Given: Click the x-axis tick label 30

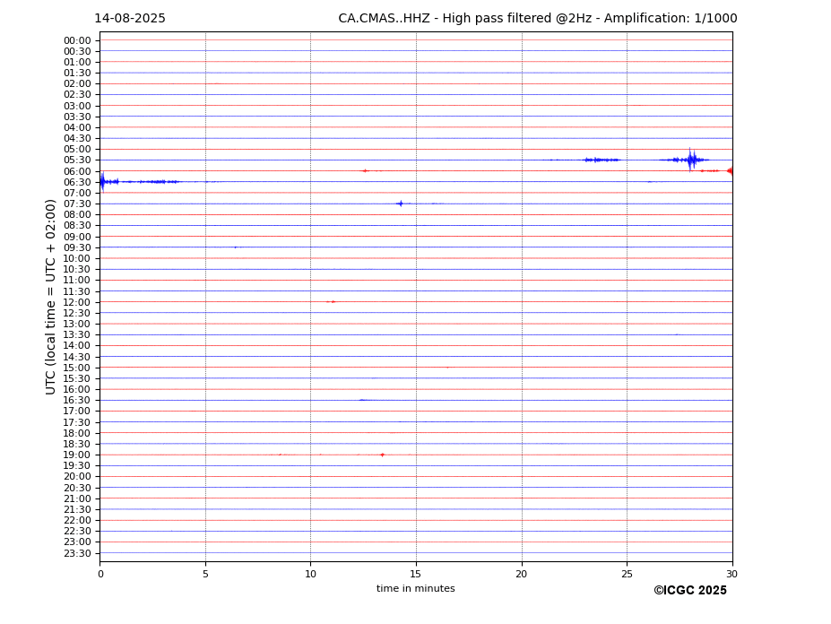Looking at the screenshot, I should pyautogui.click(x=732, y=574).
